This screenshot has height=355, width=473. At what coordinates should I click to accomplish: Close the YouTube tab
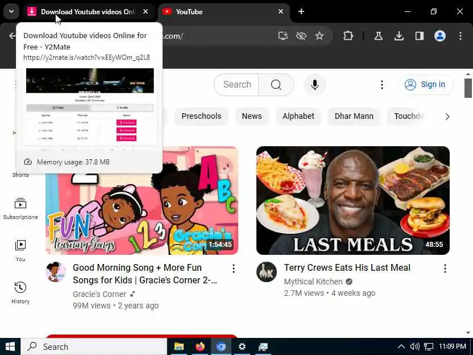pyautogui.click(x=280, y=11)
